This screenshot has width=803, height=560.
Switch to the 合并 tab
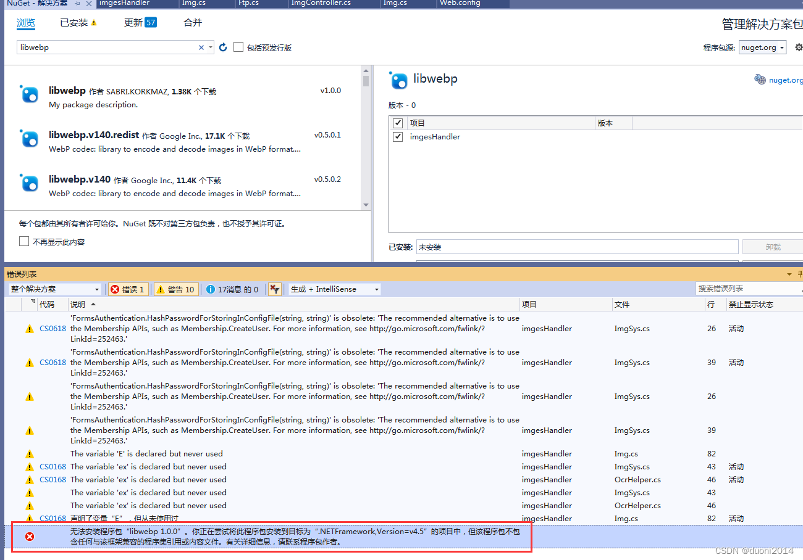(193, 23)
